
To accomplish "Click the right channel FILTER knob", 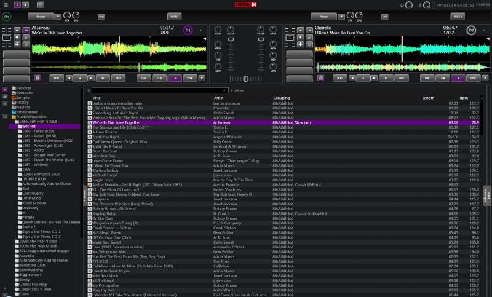I will click(261, 30).
